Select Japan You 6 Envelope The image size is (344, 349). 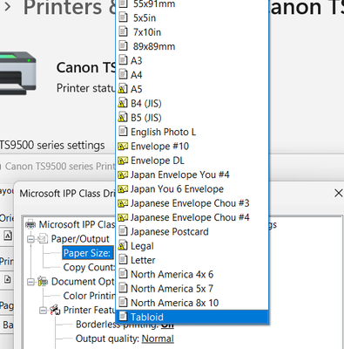(x=192, y=189)
